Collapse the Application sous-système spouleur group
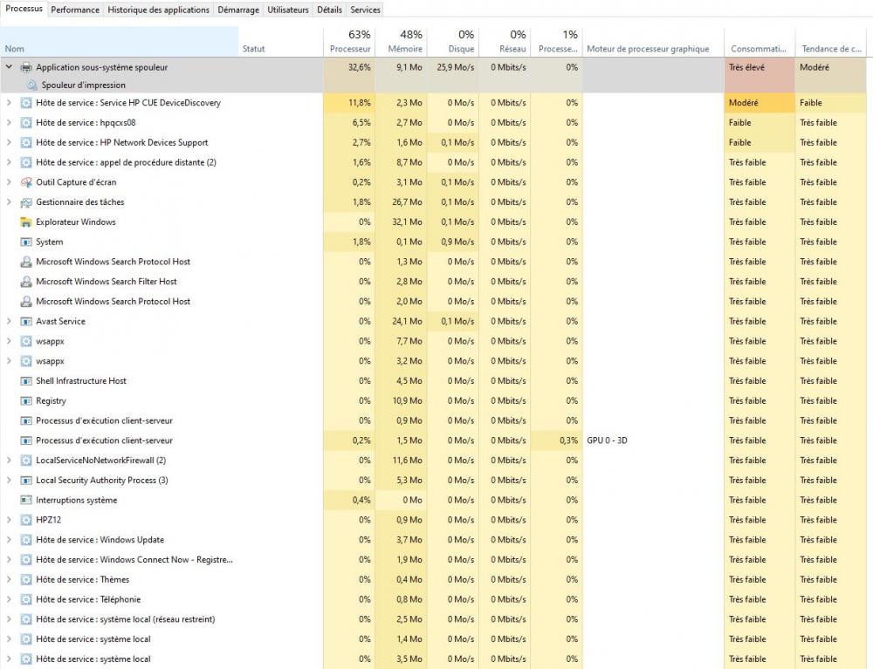 coord(9,67)
